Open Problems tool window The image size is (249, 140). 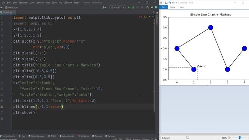coord(83,136)
